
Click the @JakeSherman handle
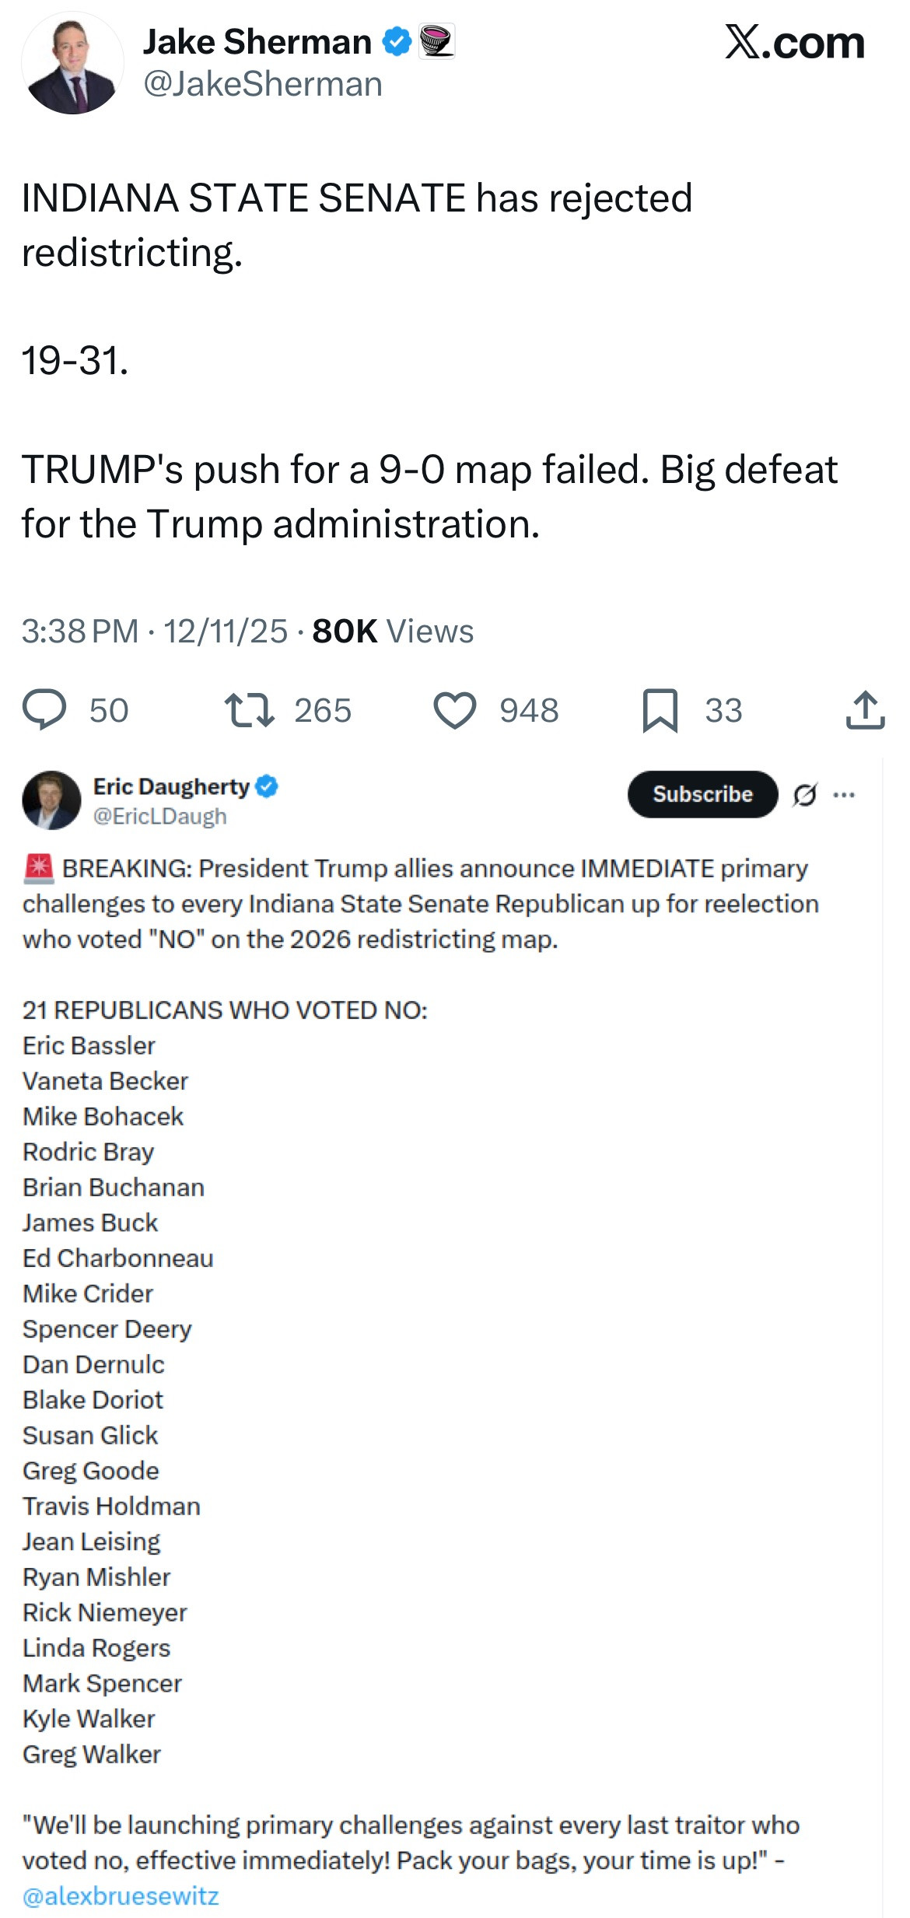click(x=262, y=84)
